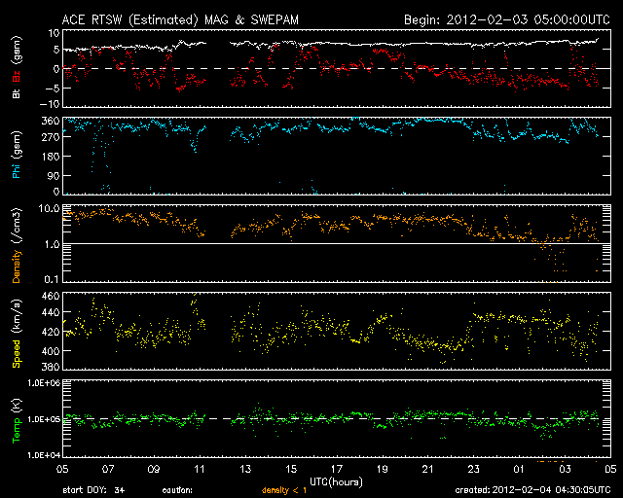Click the yellow Speed (km/s) axis label
This screenshot has width=623, height=498.
tap(16, 333)
